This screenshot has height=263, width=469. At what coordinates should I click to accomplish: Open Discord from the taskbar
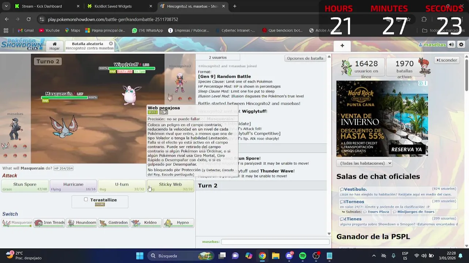coord(289,256)
